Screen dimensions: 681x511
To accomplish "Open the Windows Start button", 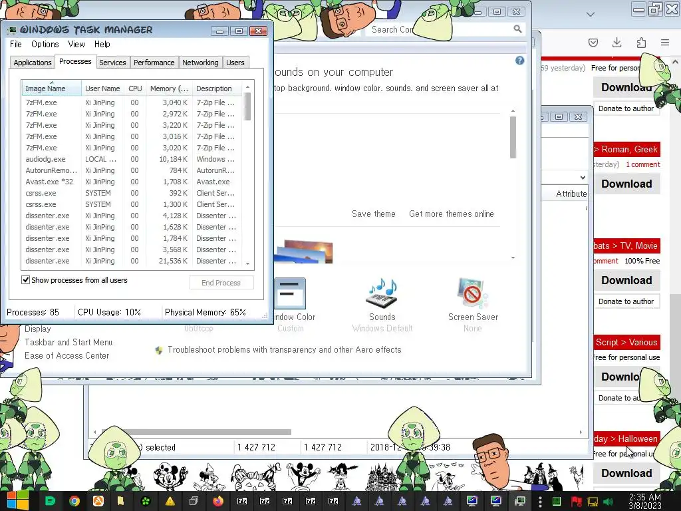I will click(17, 501).
